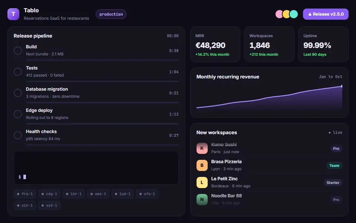
Task: Click the Health checks progress bar
Action: 102,145
